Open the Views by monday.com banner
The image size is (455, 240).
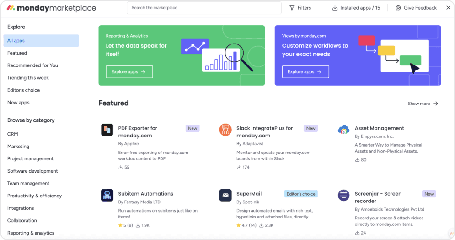pos(358,55)
